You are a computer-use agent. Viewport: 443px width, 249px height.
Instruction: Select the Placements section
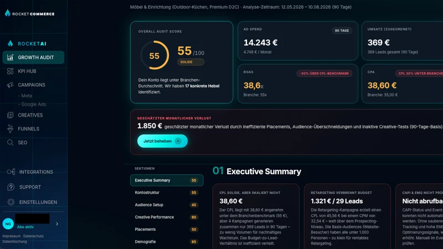[167, 229]
